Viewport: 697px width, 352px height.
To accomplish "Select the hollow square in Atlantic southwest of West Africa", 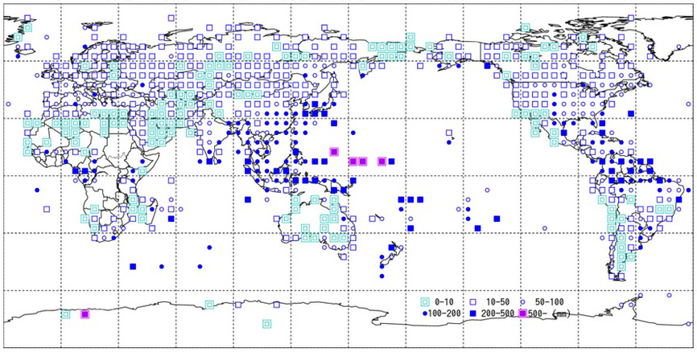I will [x=46, y=207].
